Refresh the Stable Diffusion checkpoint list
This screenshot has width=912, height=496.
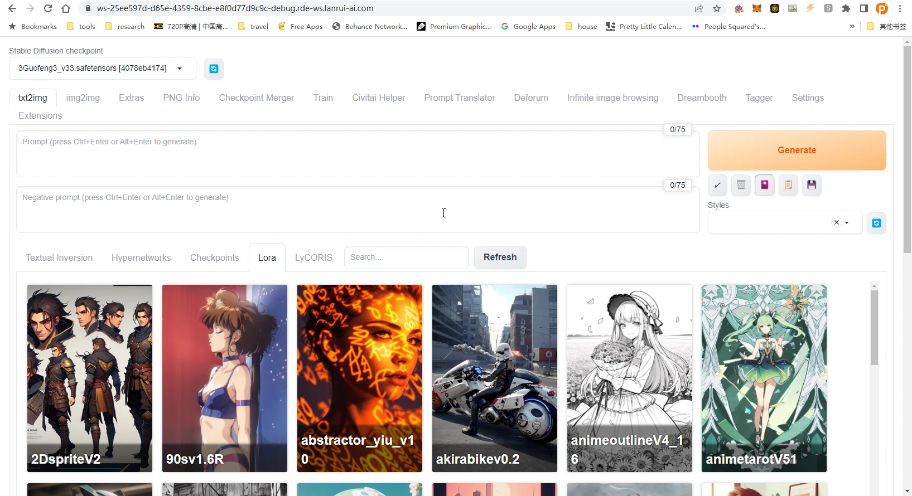(214, 69)
